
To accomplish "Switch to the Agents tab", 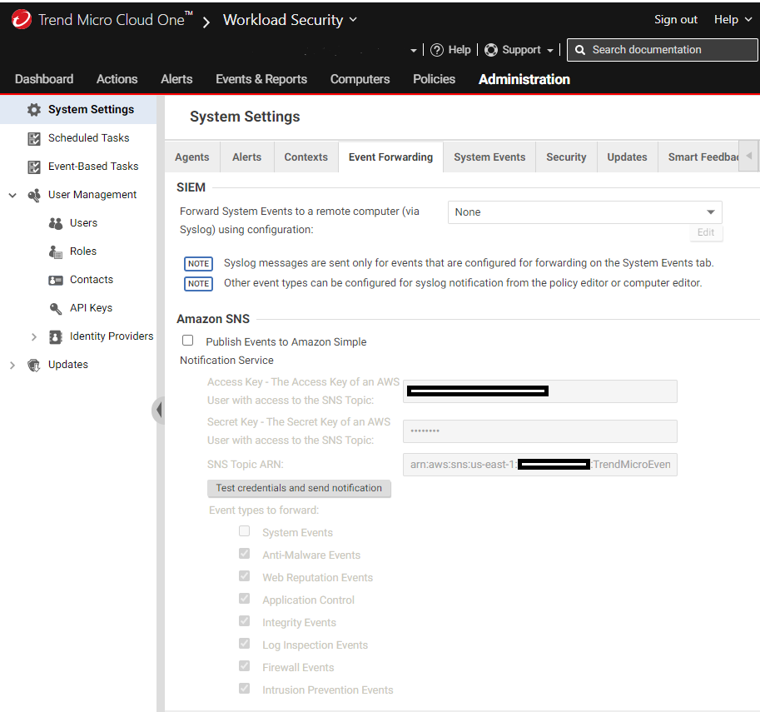I will coord(192,157).
